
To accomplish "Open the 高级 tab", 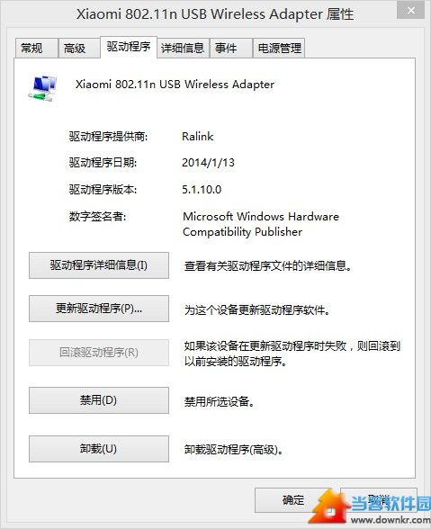I will tap(79, 49).
